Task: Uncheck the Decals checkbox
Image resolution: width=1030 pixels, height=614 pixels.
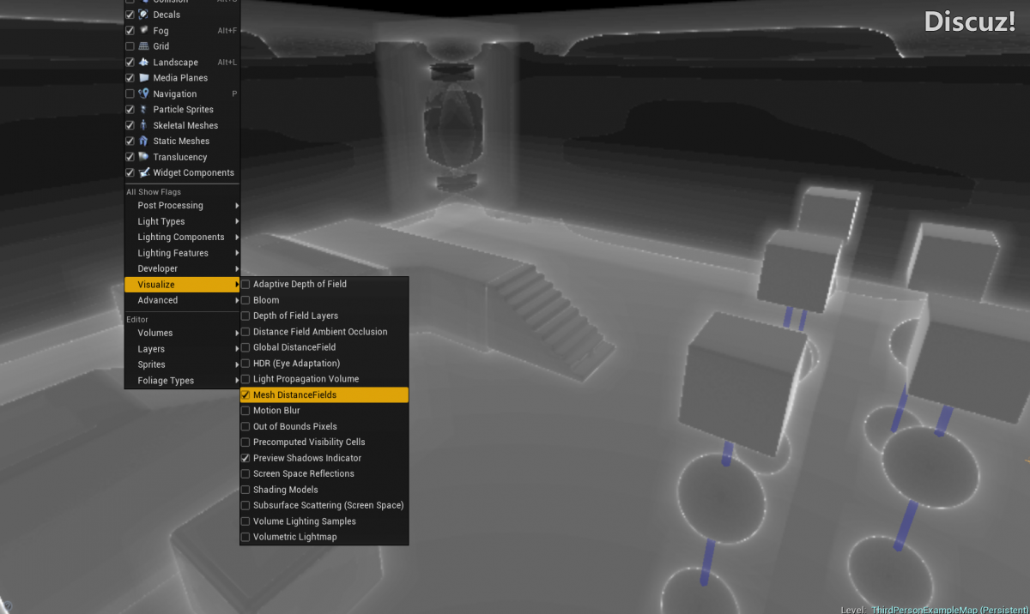Action: [130, 15]
